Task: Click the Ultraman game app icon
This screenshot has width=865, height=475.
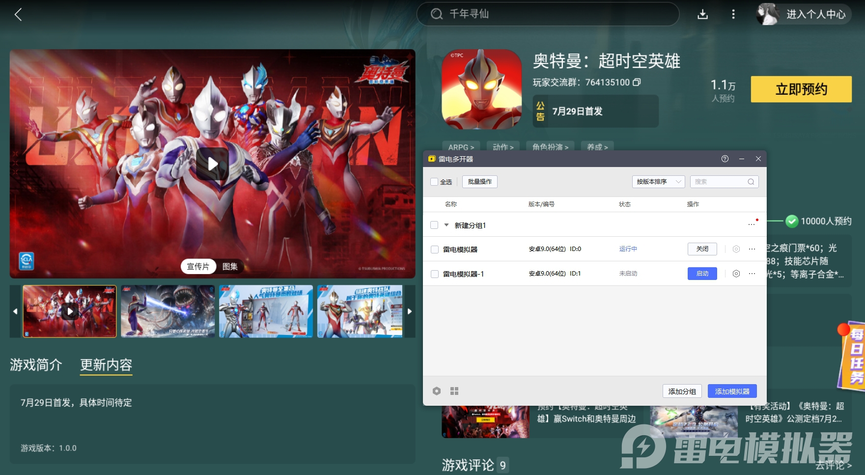Action: pyautogui.click(x=481, y=89)
